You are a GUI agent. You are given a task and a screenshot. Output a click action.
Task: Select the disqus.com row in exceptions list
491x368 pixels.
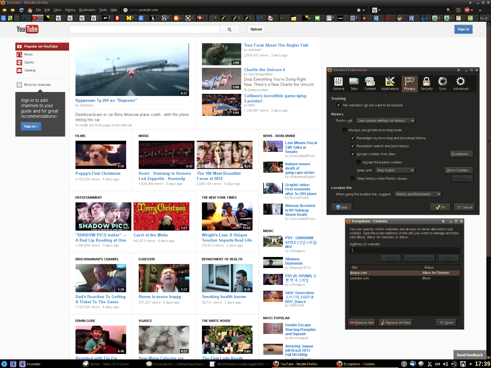click(x=404, y=273)
